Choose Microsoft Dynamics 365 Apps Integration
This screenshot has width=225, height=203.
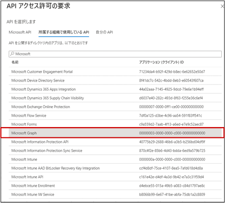coord(115,89)
